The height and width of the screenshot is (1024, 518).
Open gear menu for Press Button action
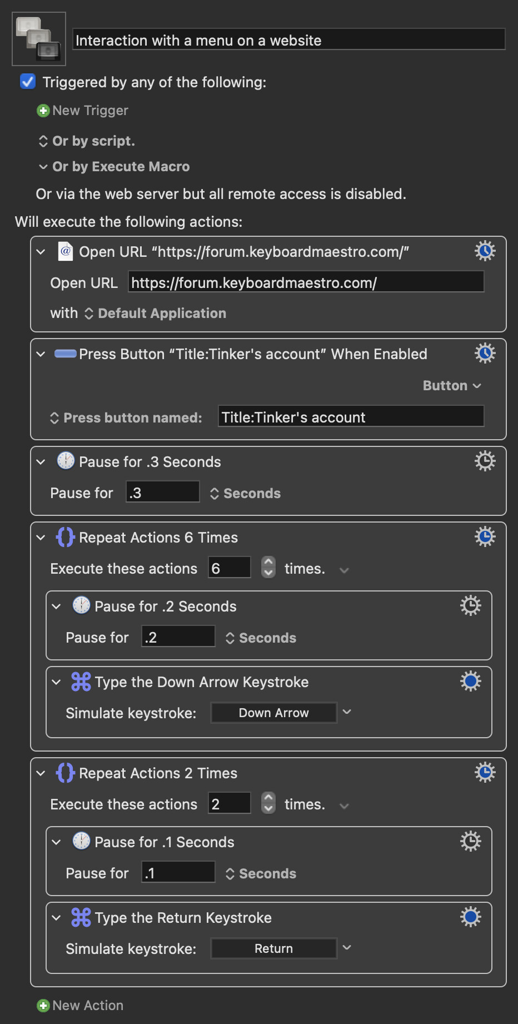(x=485, y=354)
